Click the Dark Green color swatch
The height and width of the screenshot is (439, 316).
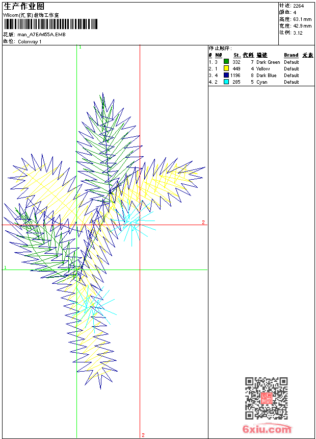point(226,62)
